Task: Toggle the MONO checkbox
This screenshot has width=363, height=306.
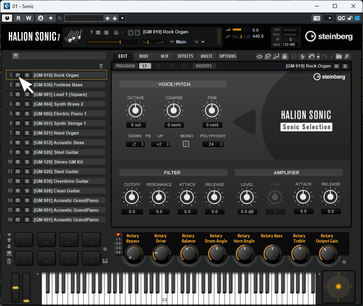Action: (x=186, y=144)
